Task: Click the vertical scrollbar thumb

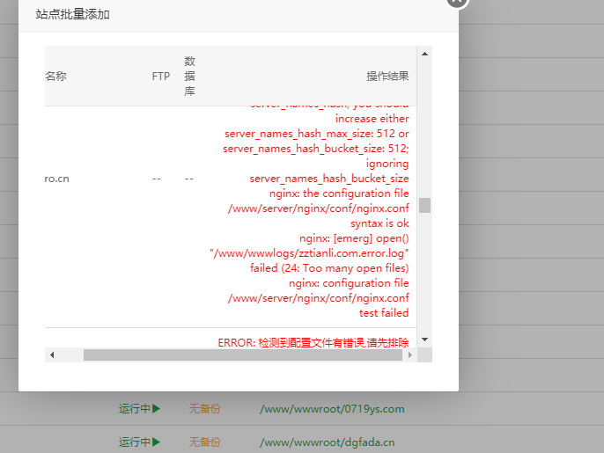Action: (x=424, y=205)
